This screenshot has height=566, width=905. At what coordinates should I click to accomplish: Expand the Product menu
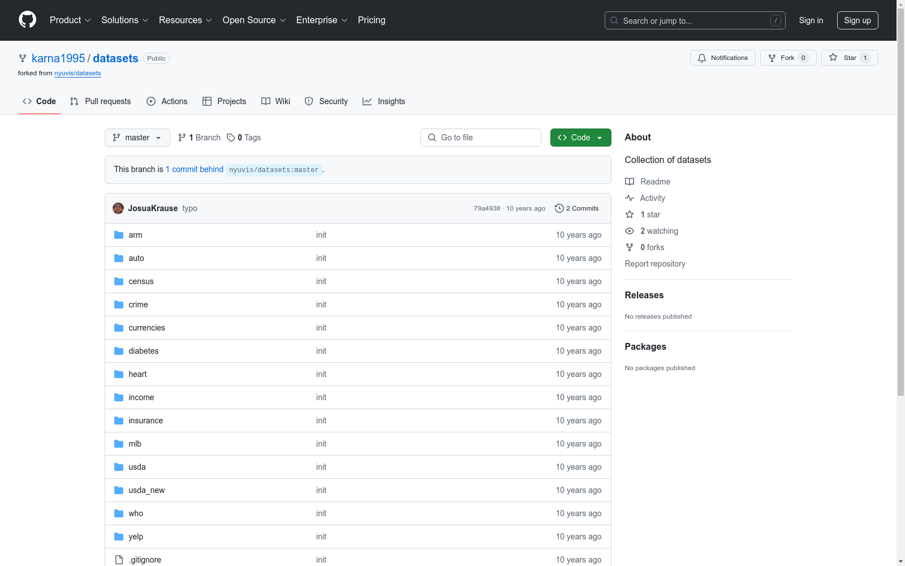[x=70, y=20]
